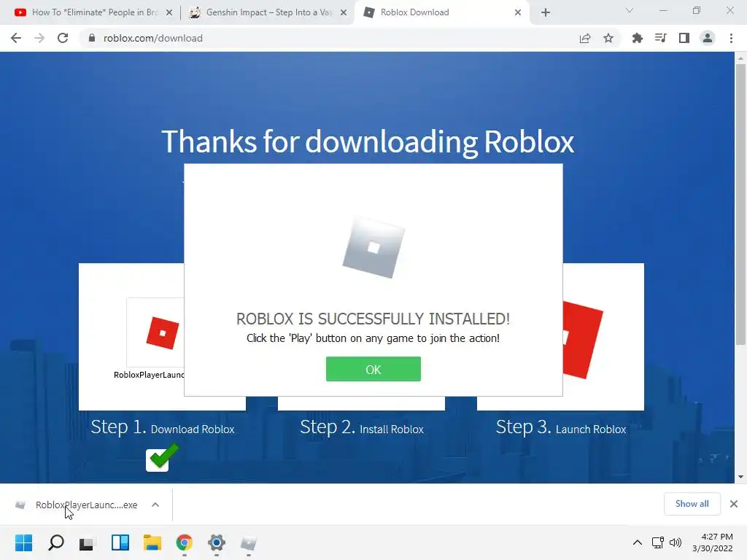Open File Explorer from the taskbar
Viewport: 747px width, 560px height.
tap(152, 542)
